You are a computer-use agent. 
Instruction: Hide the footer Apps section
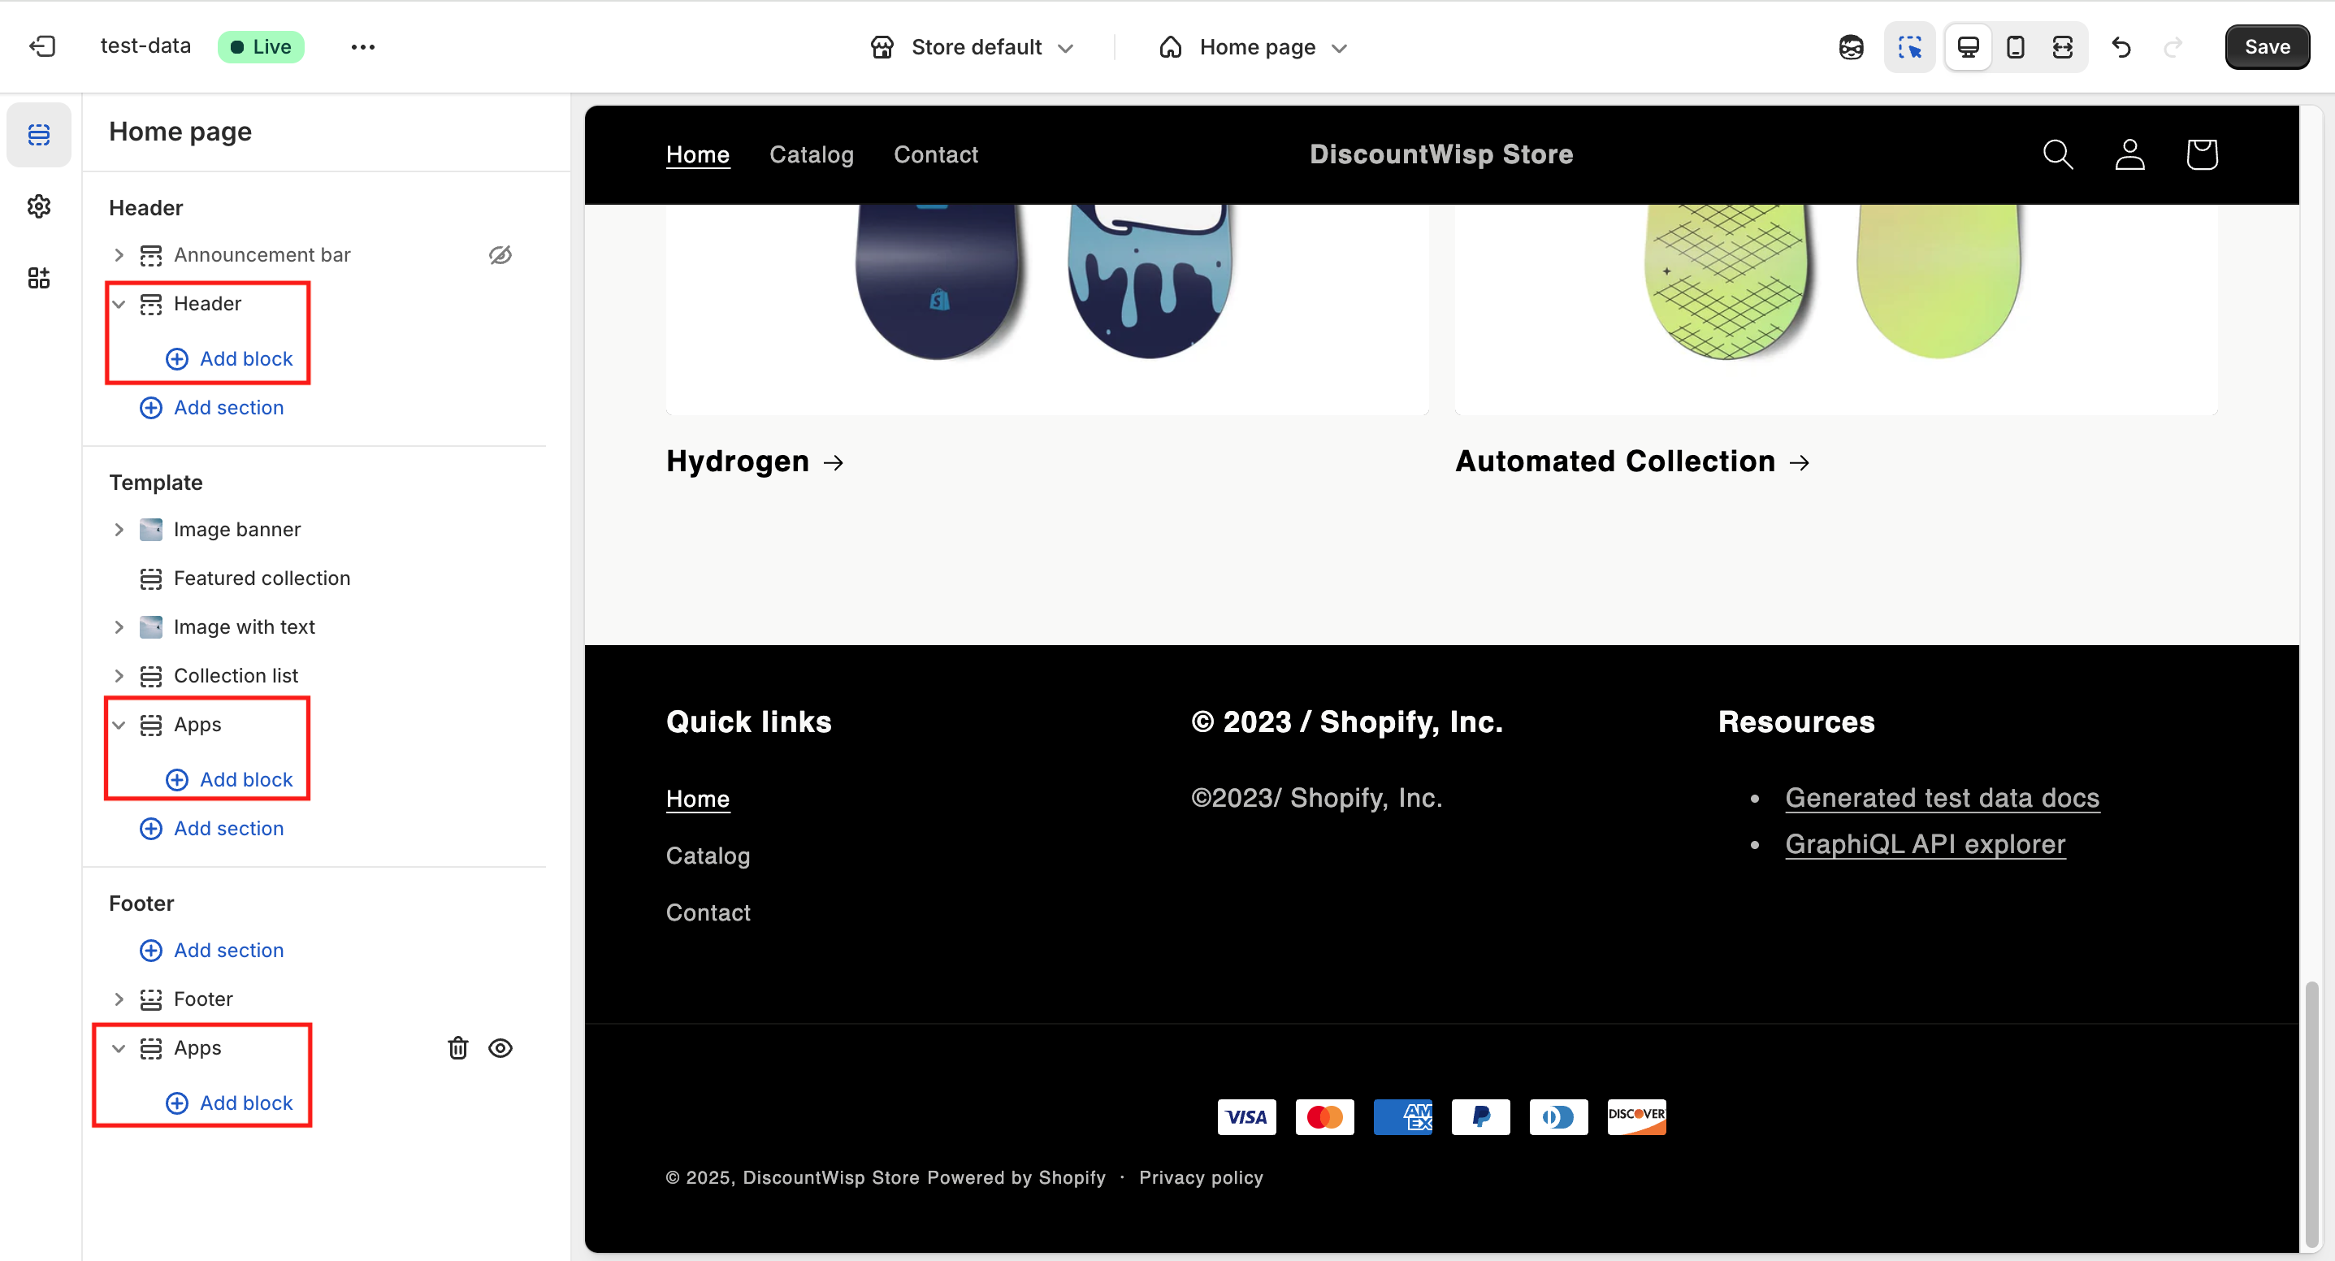(500, 1048)
